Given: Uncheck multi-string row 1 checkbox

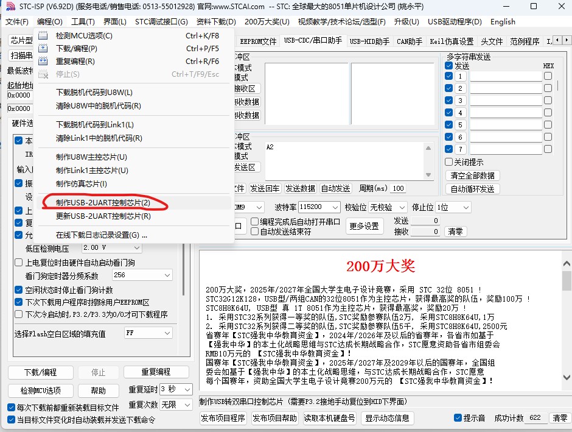Looking at the screenshot, I should coord(449,76).
